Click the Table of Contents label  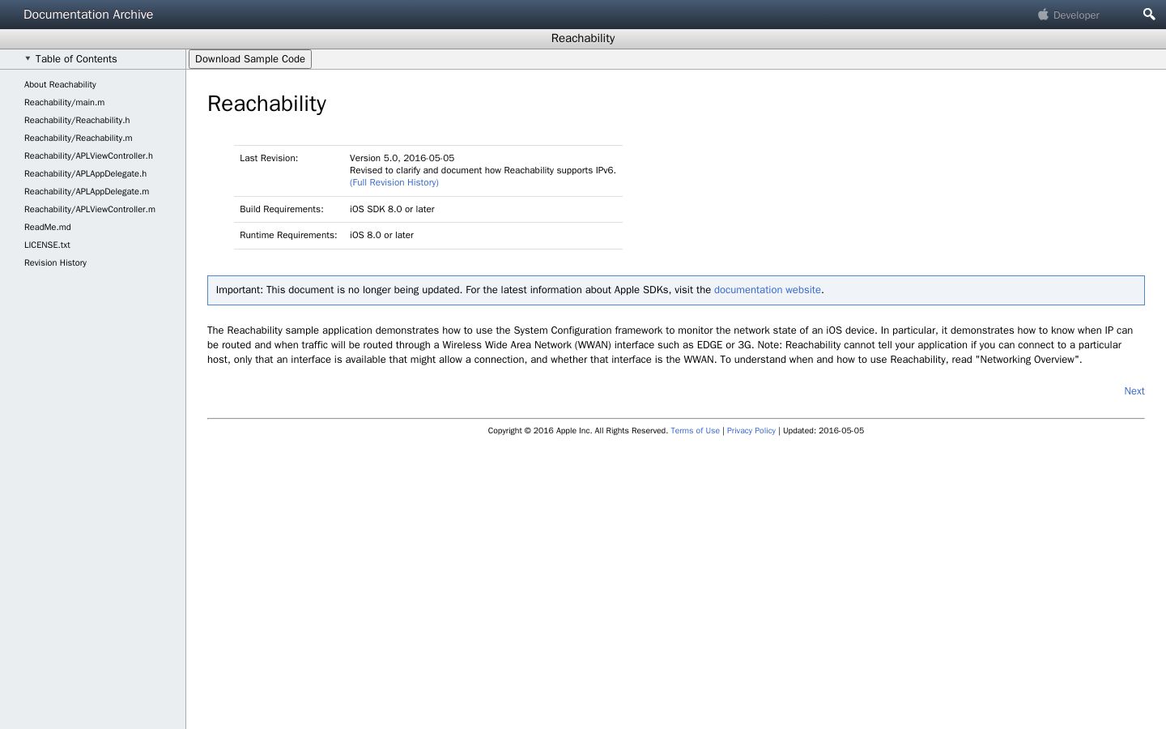pos(76,59)
